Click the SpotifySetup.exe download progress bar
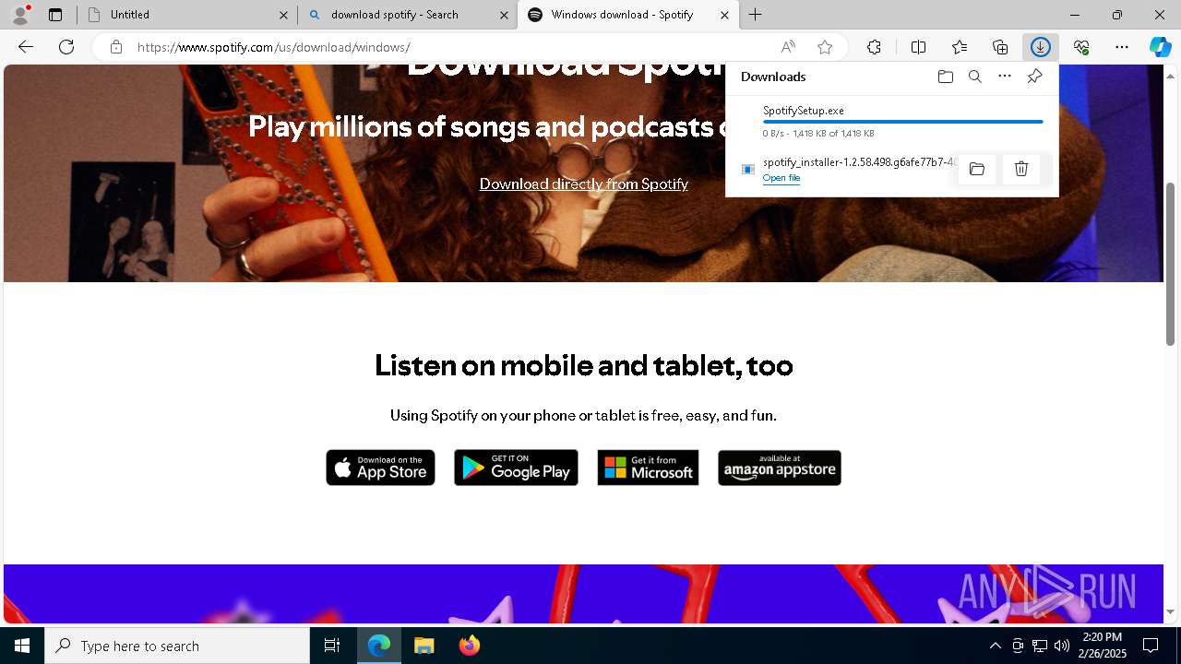 pyautogui.click(x=903, y=122)
